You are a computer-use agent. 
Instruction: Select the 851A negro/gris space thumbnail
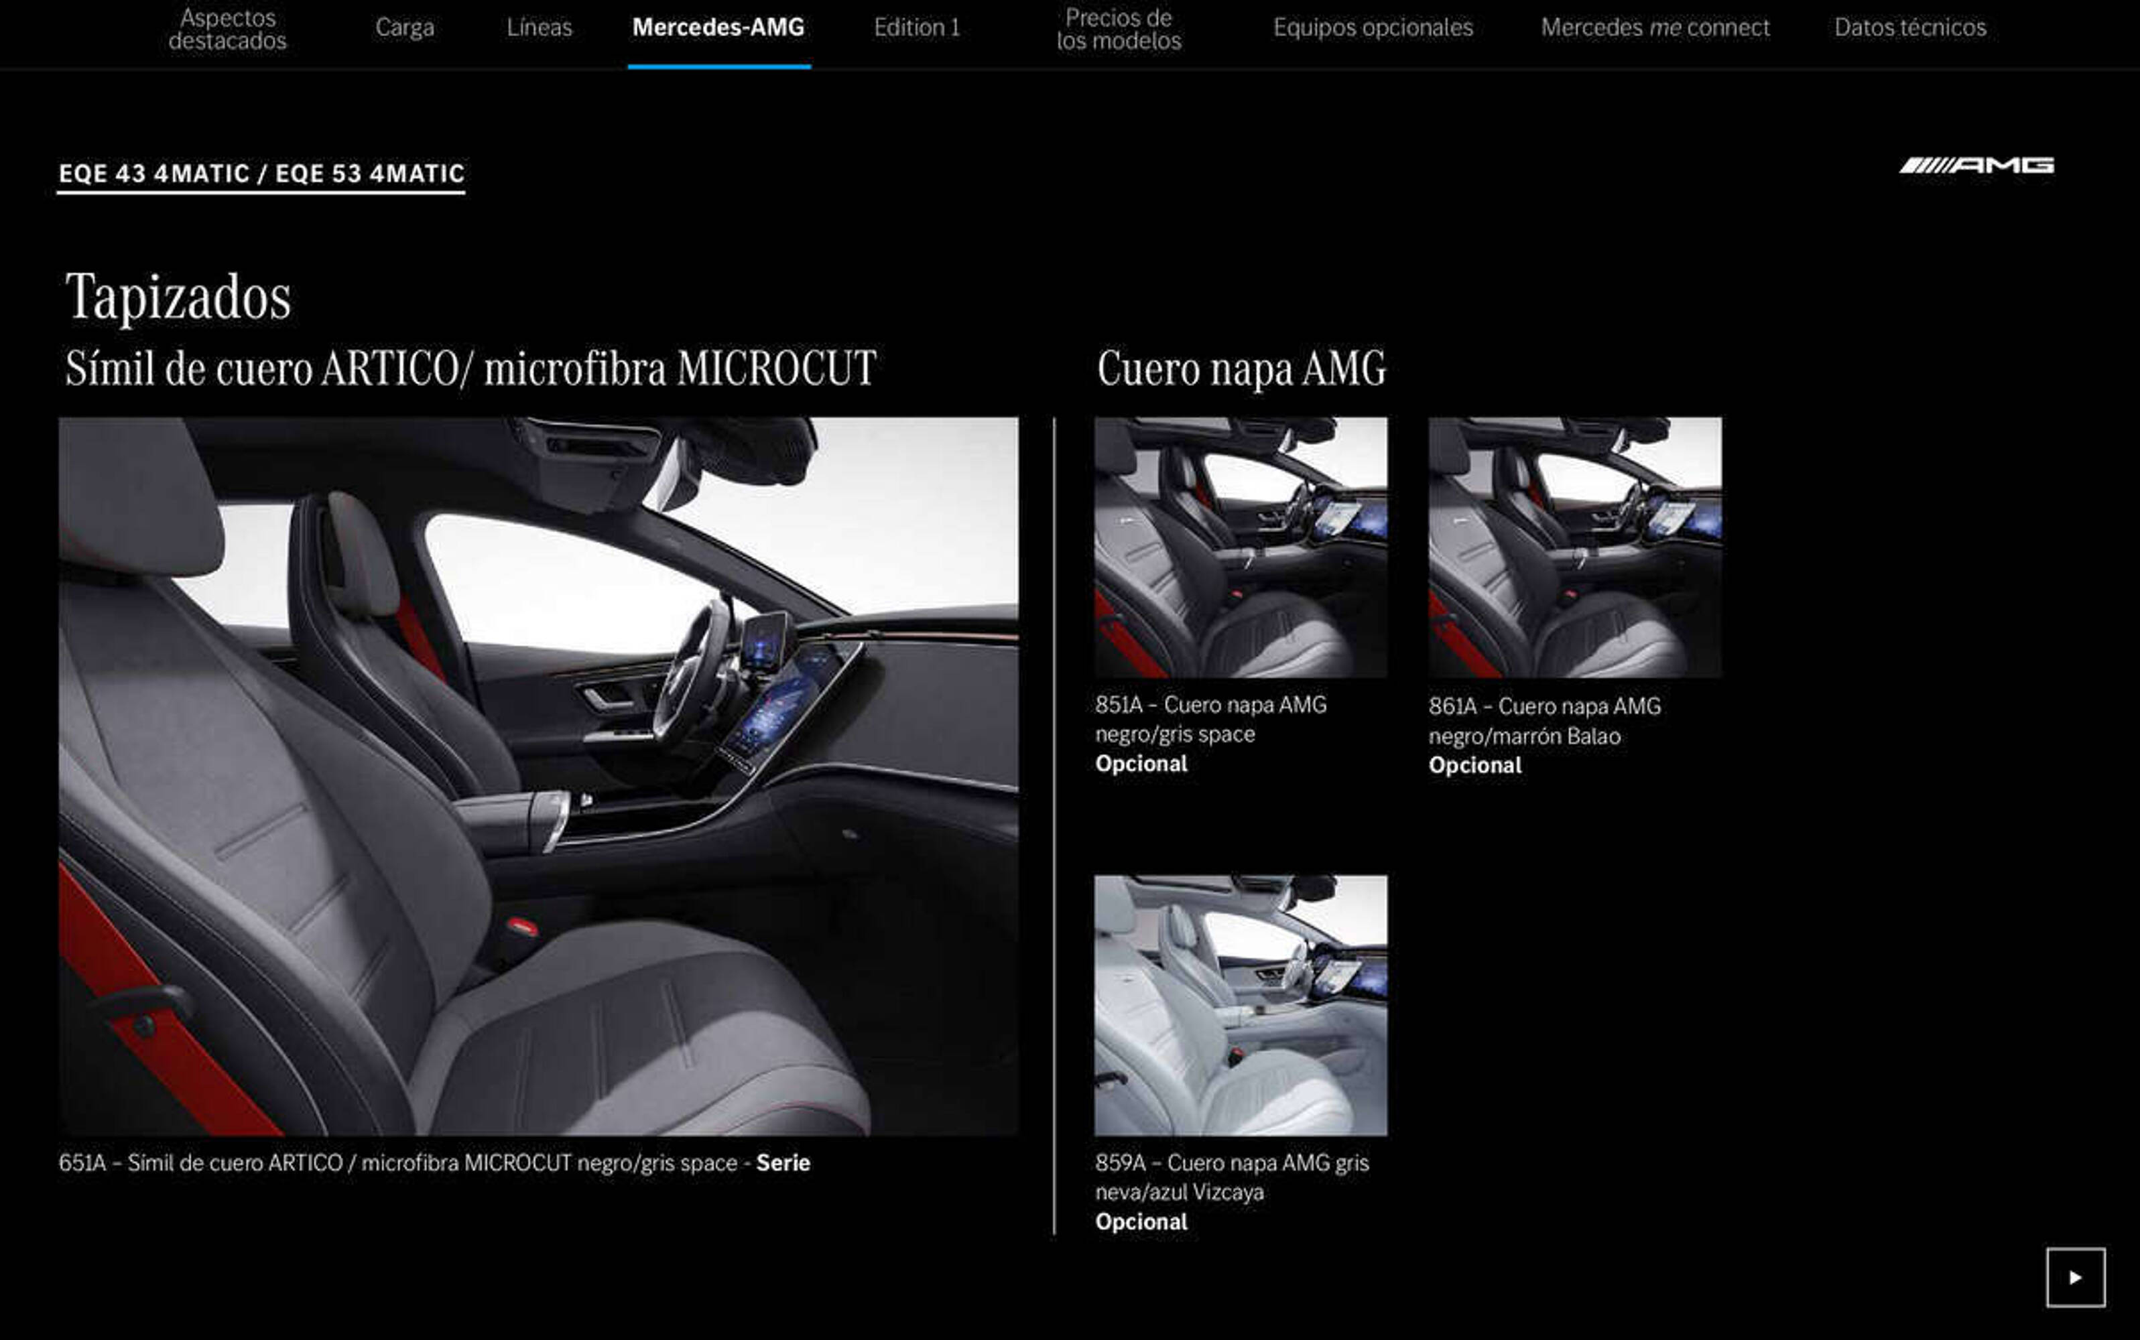(1240, 547)
